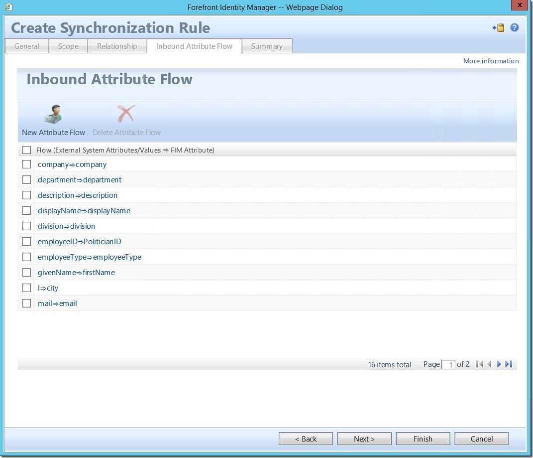Open the company⇒company flow link
533x458 pixels.
(x=72, y=164)
